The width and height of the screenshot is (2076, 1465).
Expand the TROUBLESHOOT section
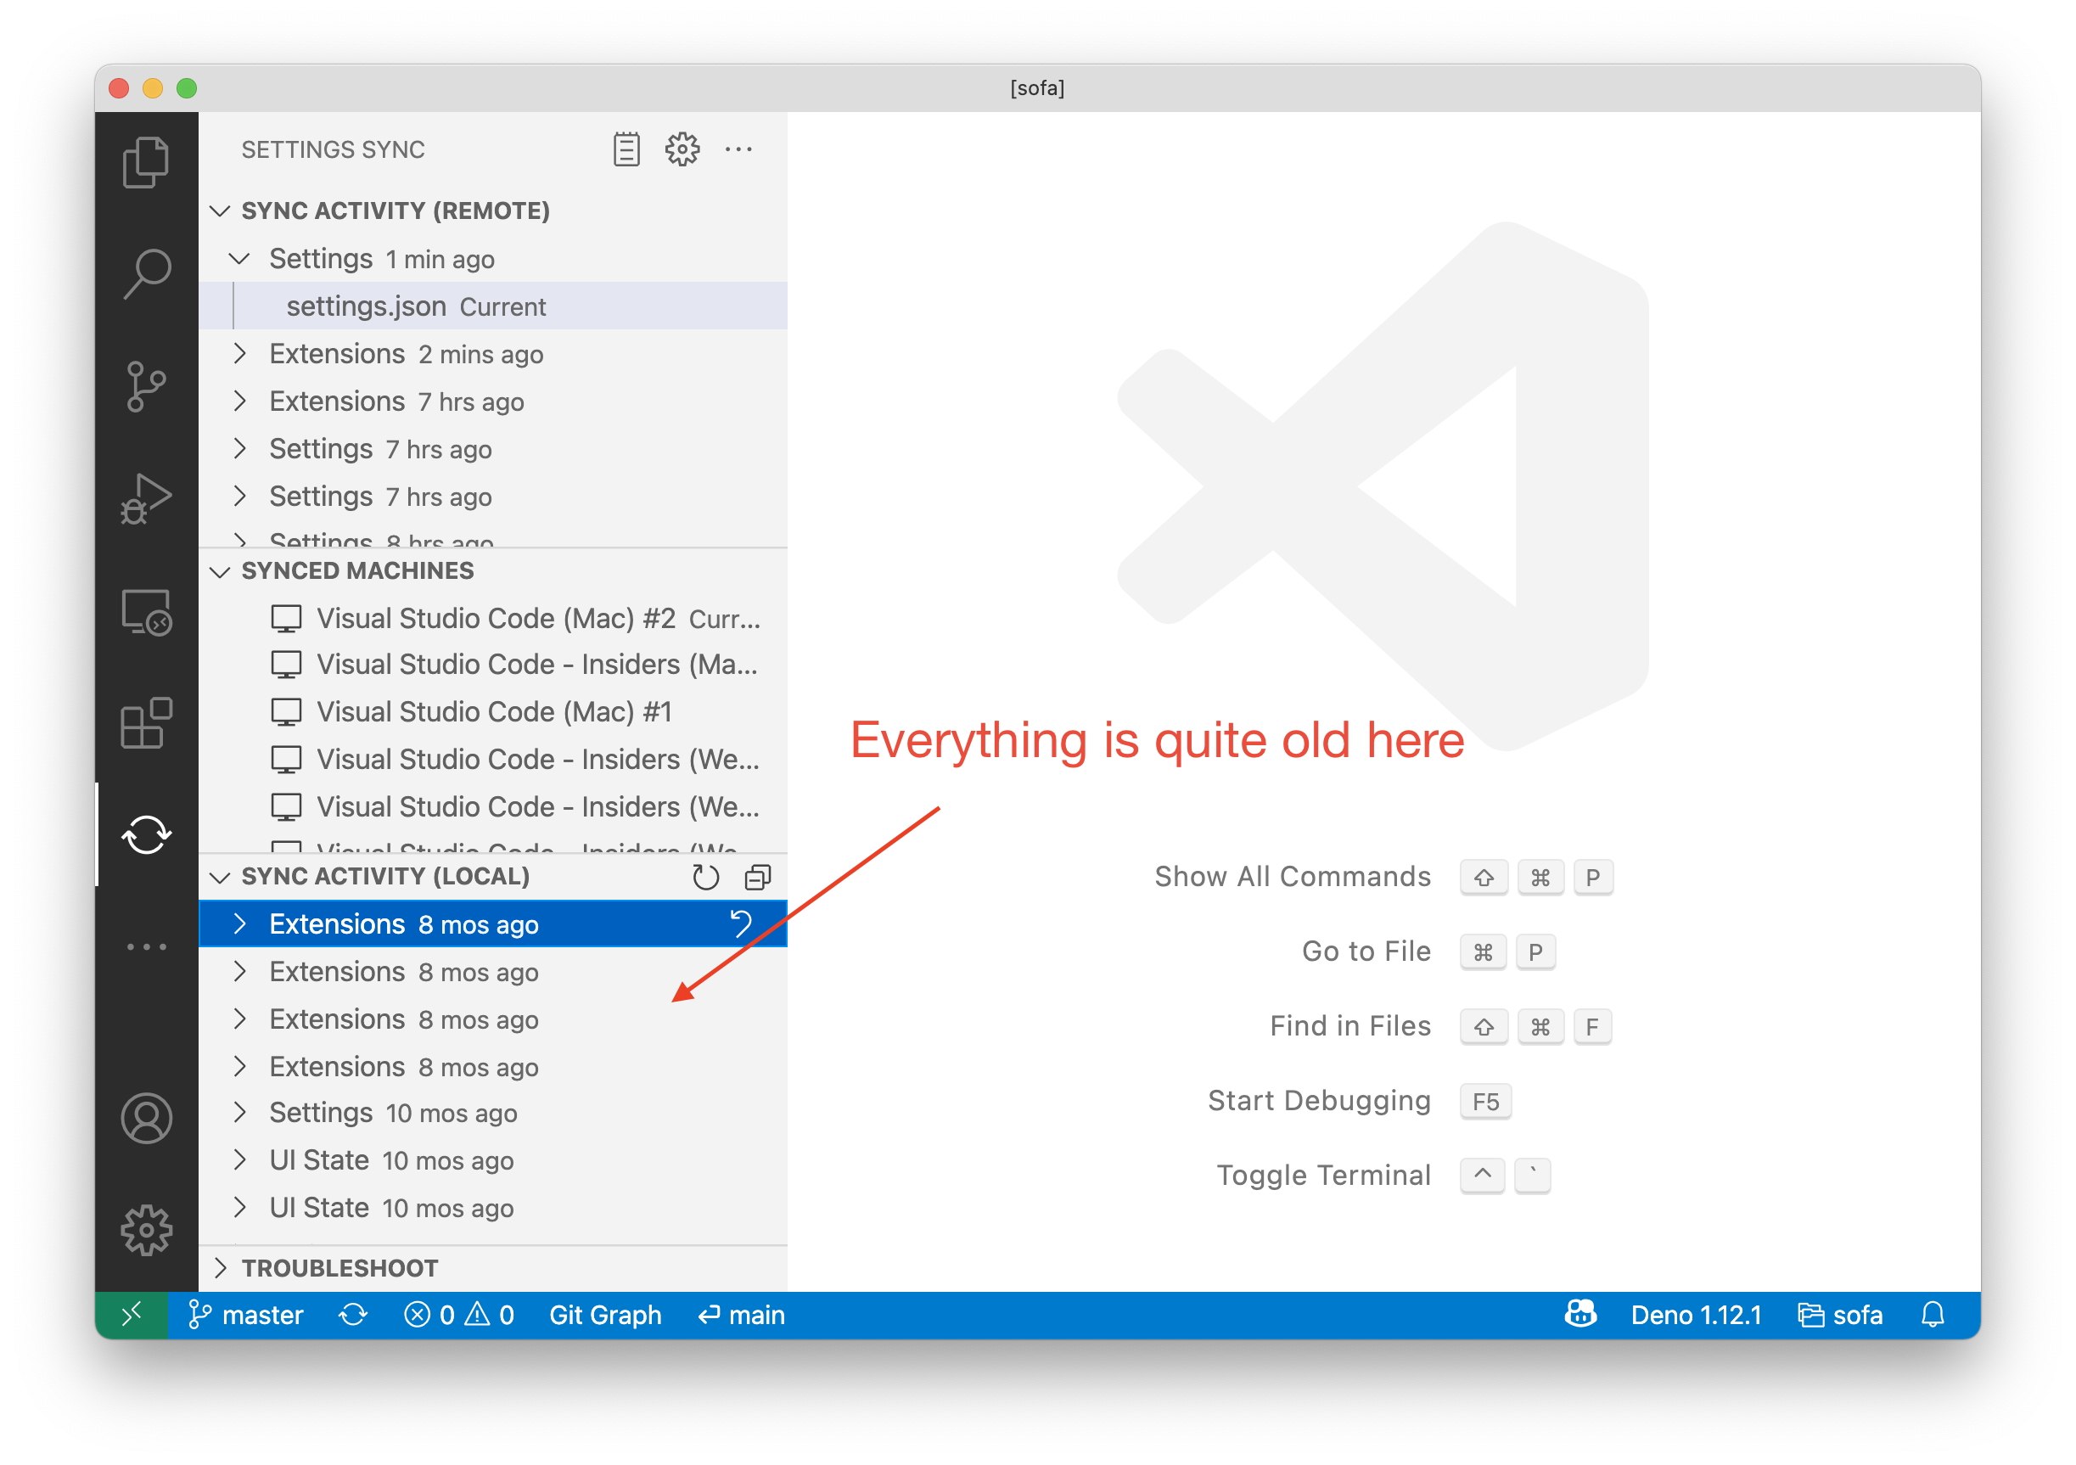[220, 1268]
